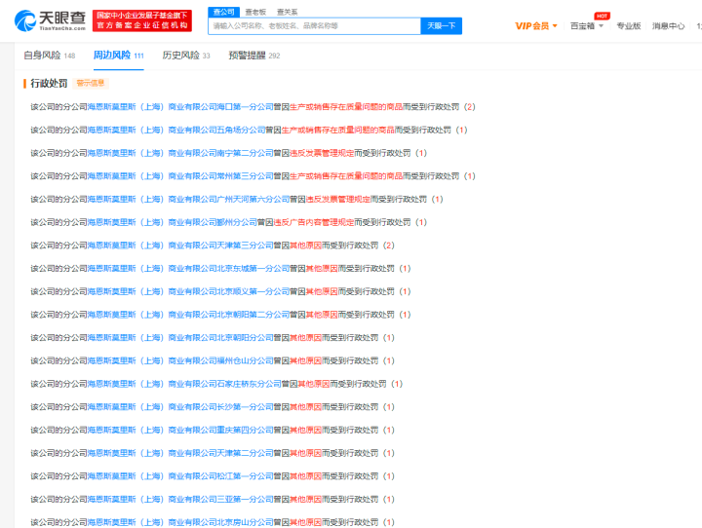
Task: Click 违反发票管理规定 in the 广州天河第六分公司 row
Action: tap(338, 199)
